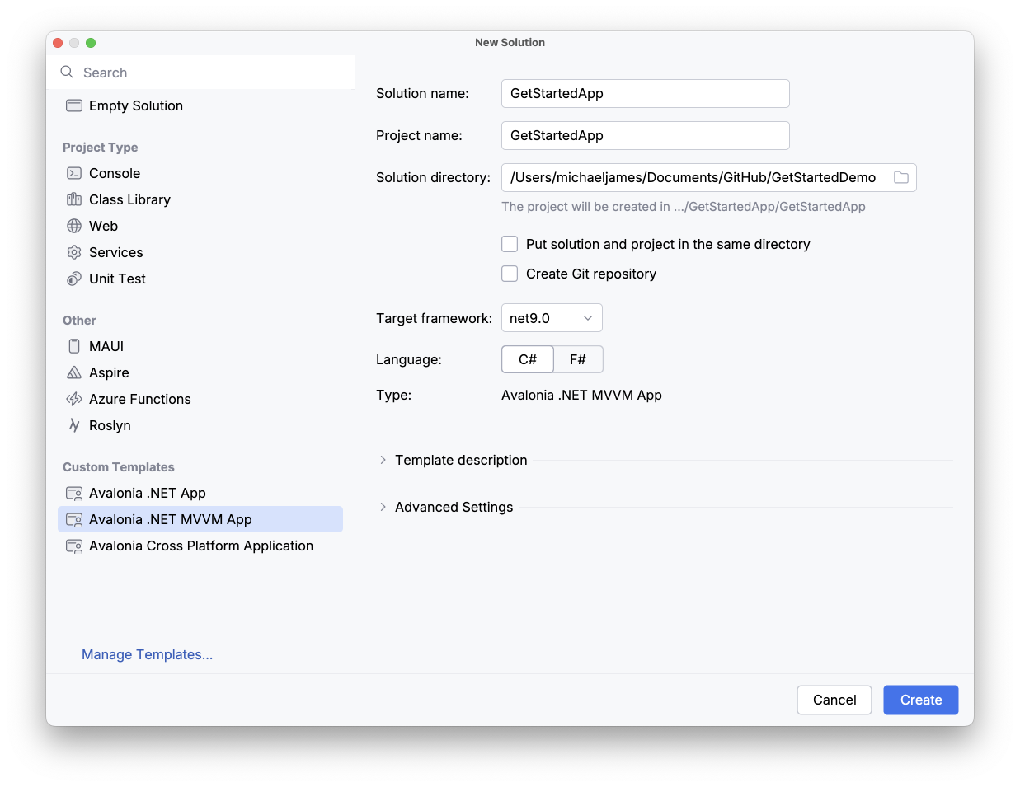The image size is (1020, 787).
Task: Click the Create button
Action: (920, 700)
